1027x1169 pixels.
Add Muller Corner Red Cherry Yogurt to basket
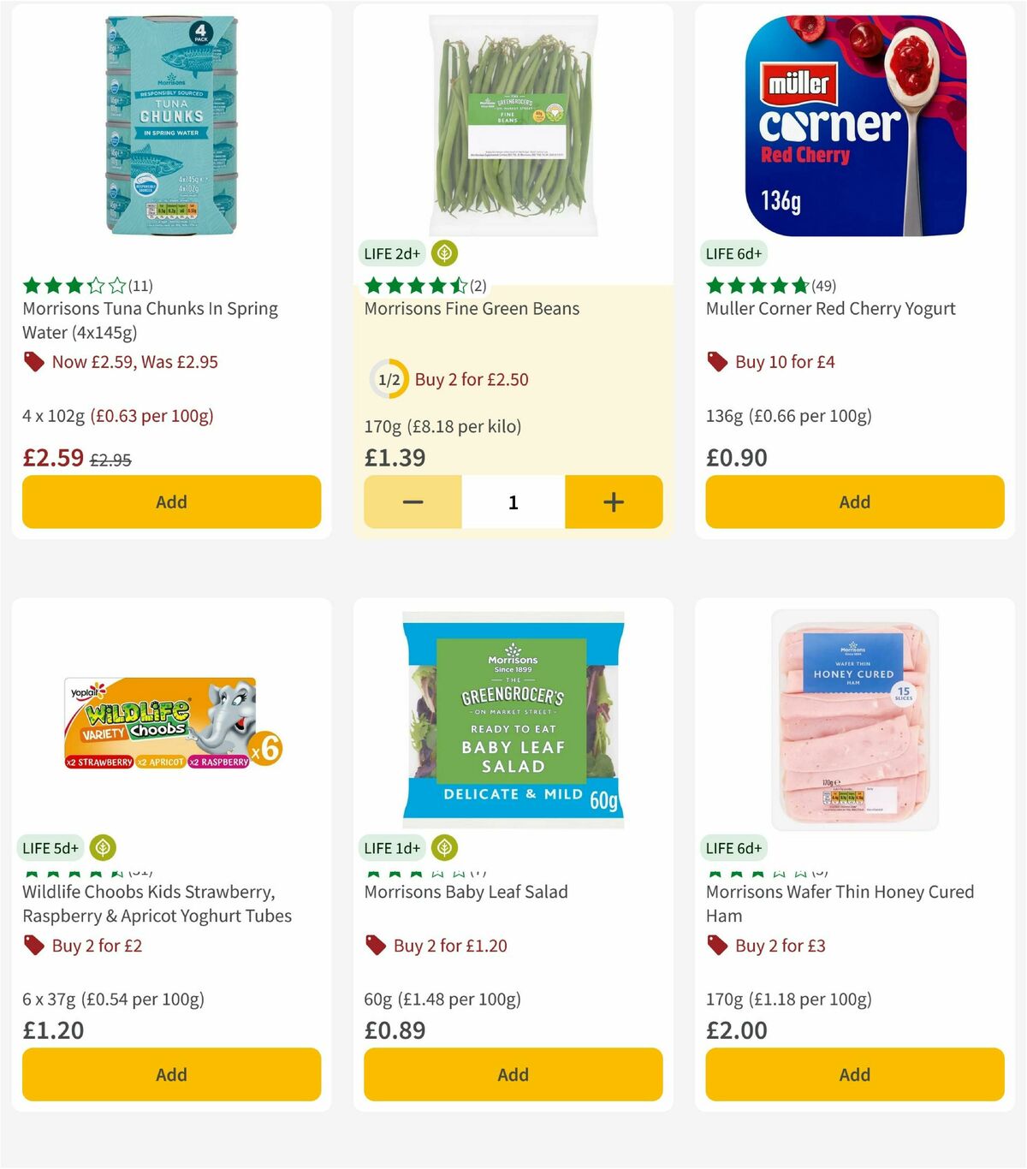853,502
